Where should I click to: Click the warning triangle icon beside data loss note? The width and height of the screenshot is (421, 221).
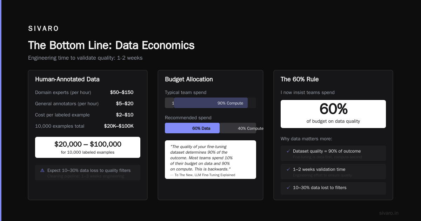[x=42, y=170]
